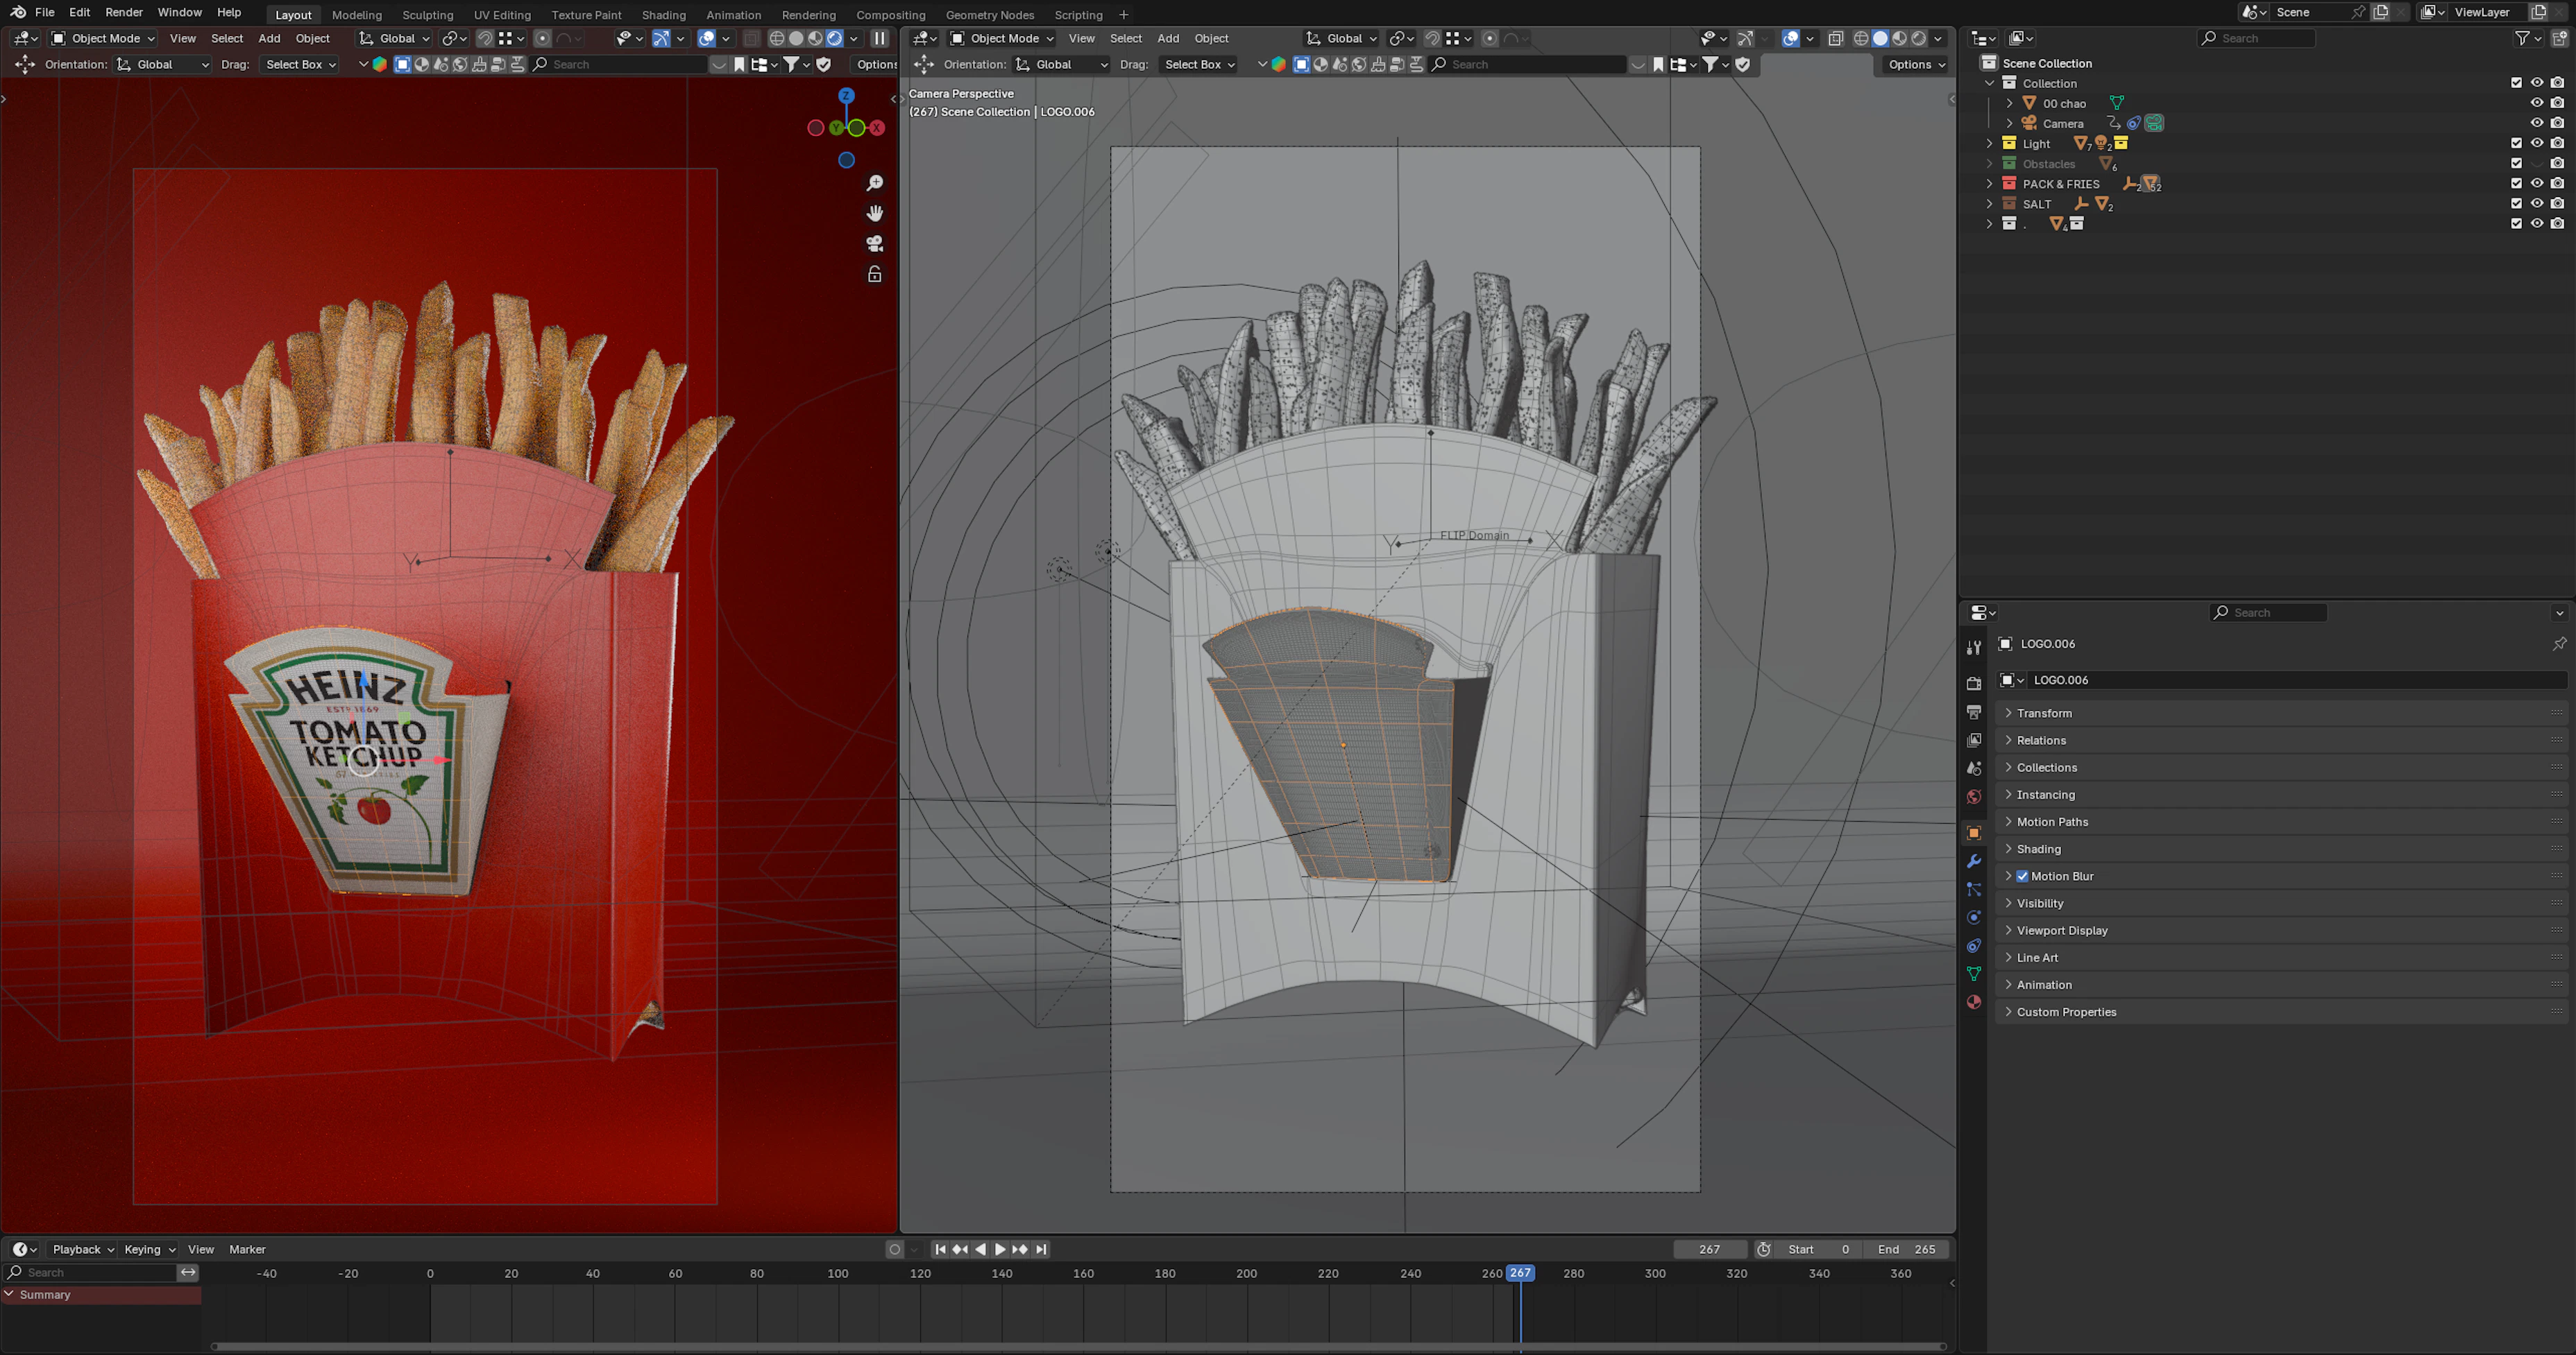The image size is (2576, 1355).
Task: Uncheck the Light collection exclude checkbox
Action: point(2516,144)
